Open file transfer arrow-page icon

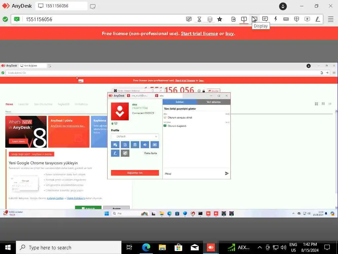click(233, 19)
